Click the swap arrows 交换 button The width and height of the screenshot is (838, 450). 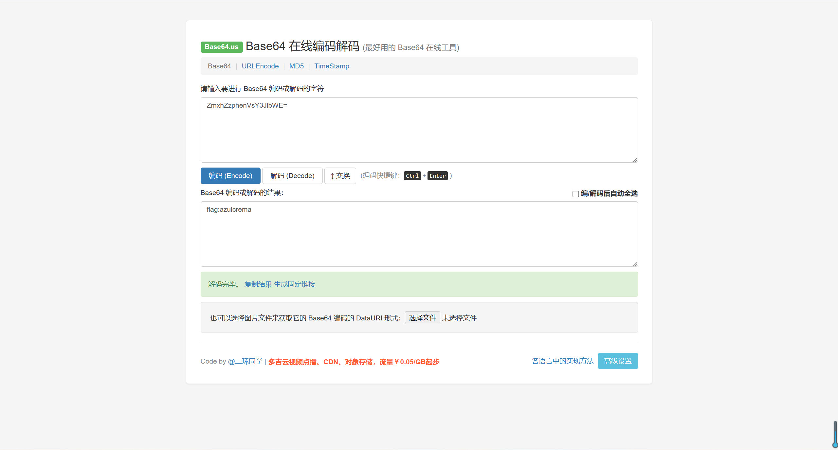[340, 176]
